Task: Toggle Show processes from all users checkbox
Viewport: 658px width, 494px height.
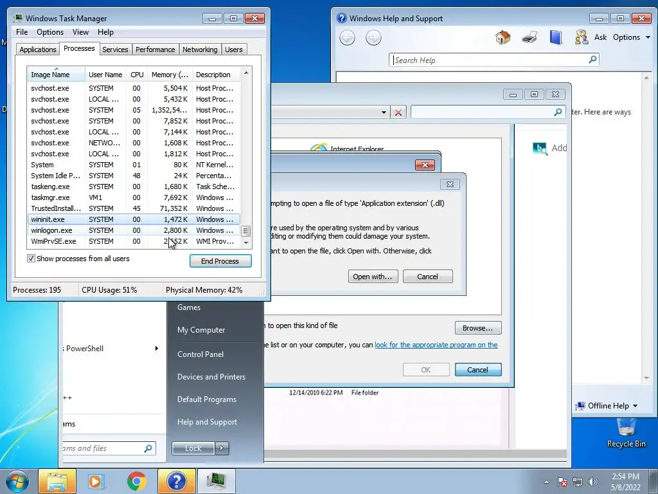Action: tap(31, 259)
